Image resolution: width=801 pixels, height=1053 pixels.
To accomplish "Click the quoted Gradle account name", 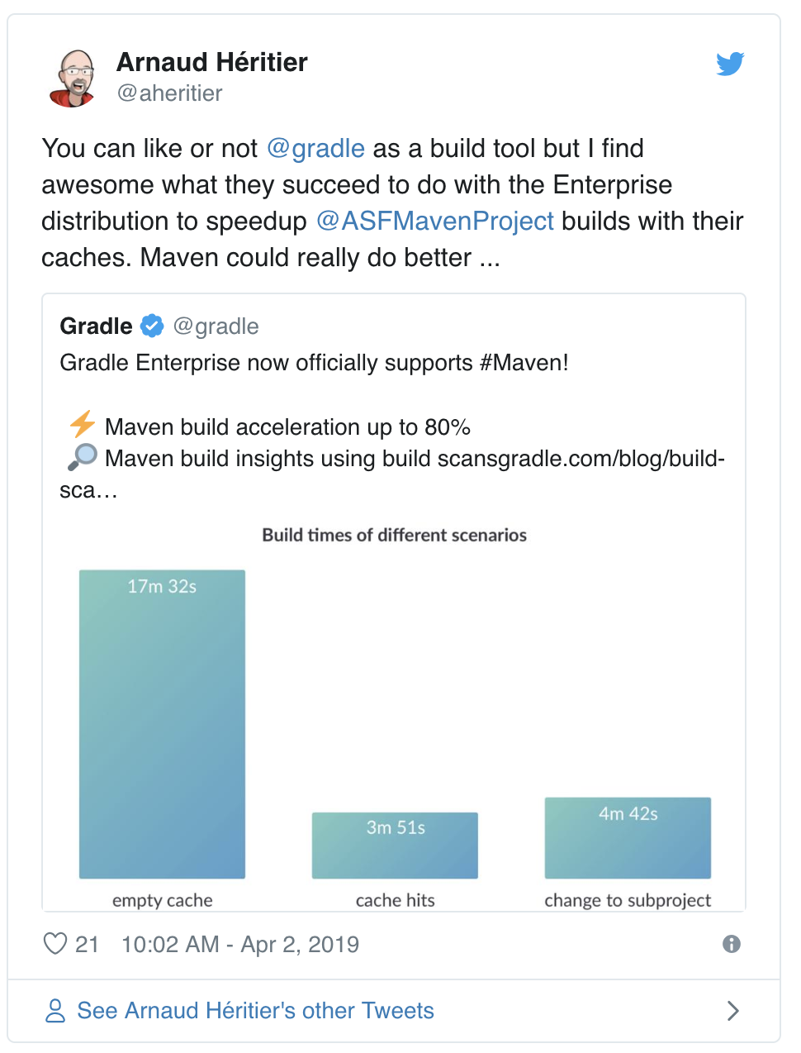I will [96, 326].
